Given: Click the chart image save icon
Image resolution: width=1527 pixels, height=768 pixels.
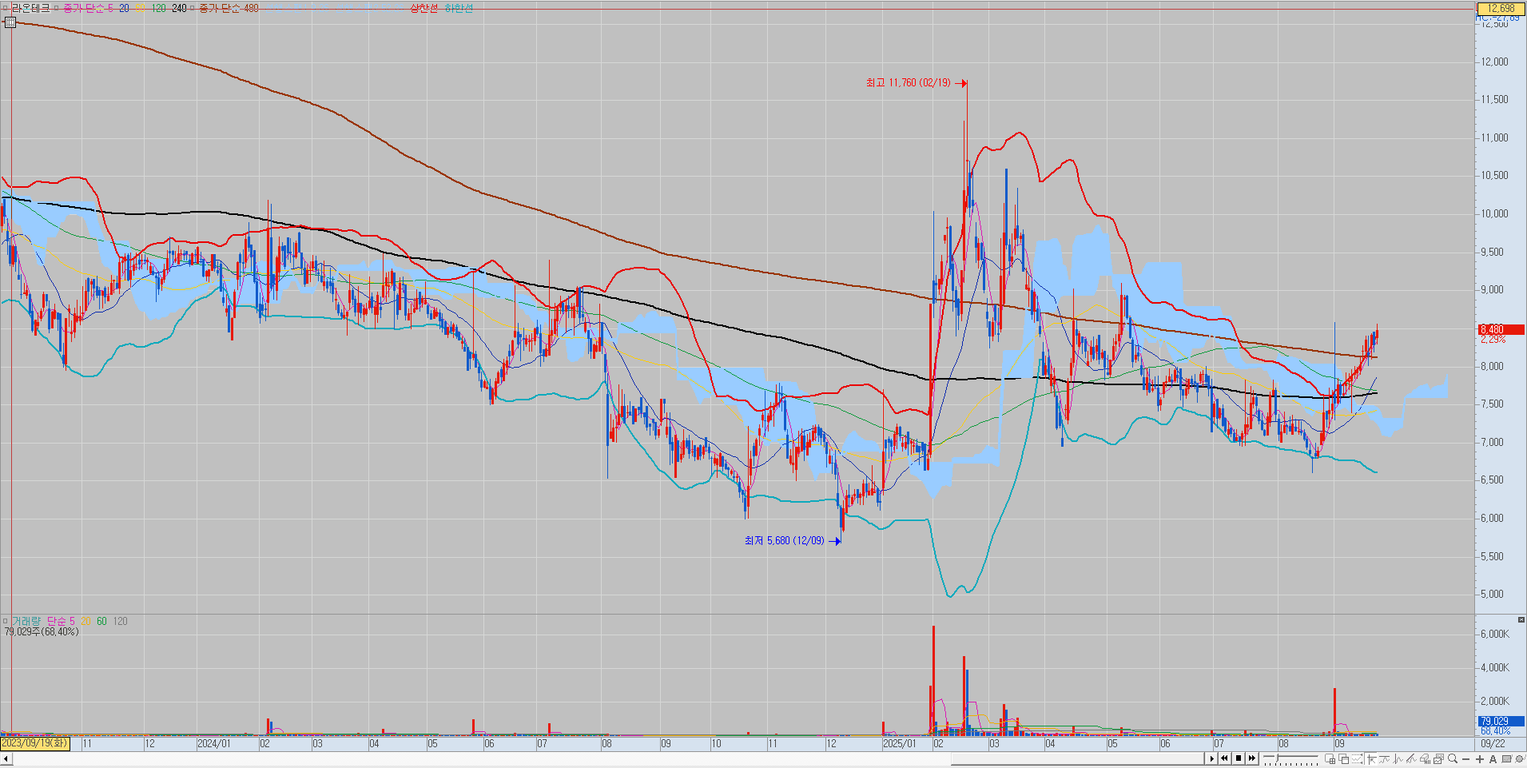Looking at the screenshot, I should tap(1438, 759).
